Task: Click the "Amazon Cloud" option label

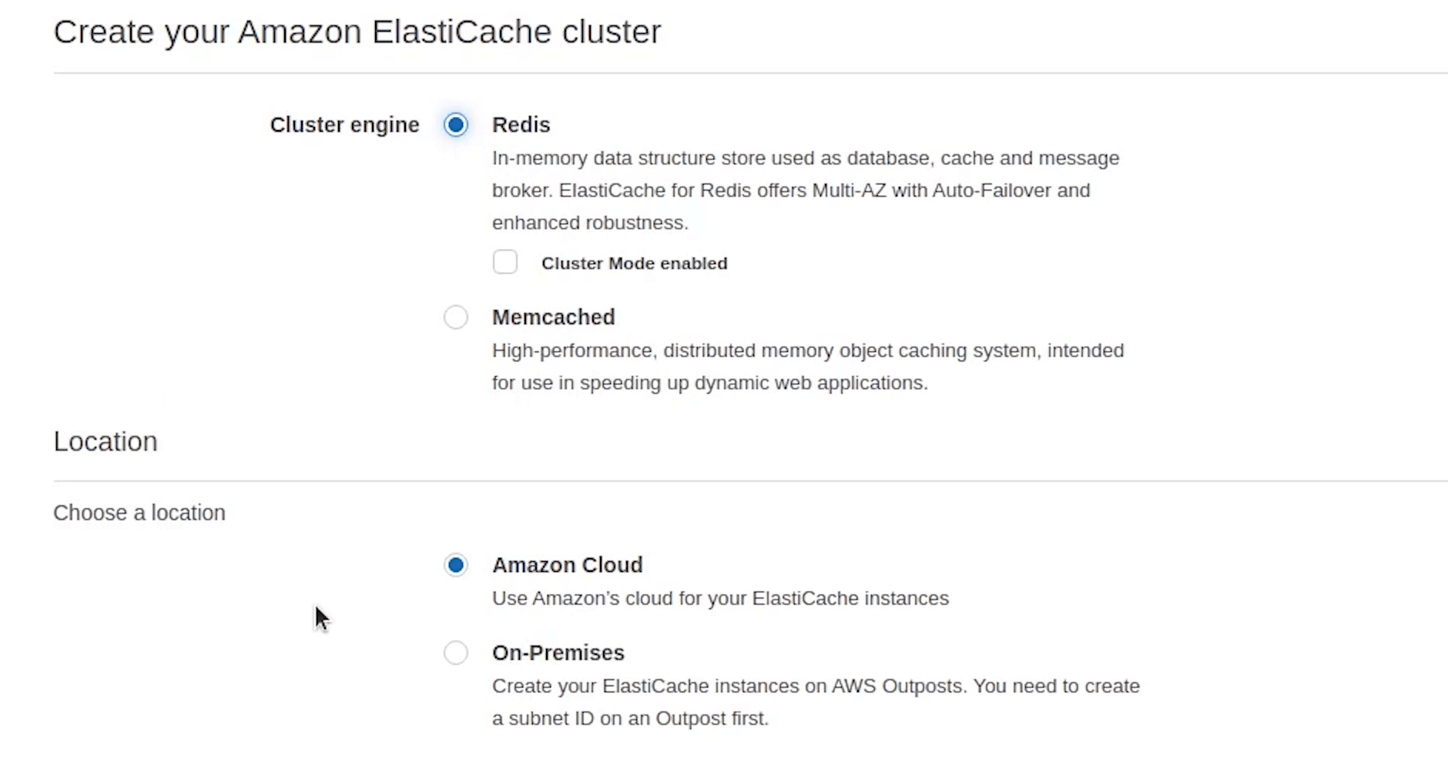Action: coord(567,565)
